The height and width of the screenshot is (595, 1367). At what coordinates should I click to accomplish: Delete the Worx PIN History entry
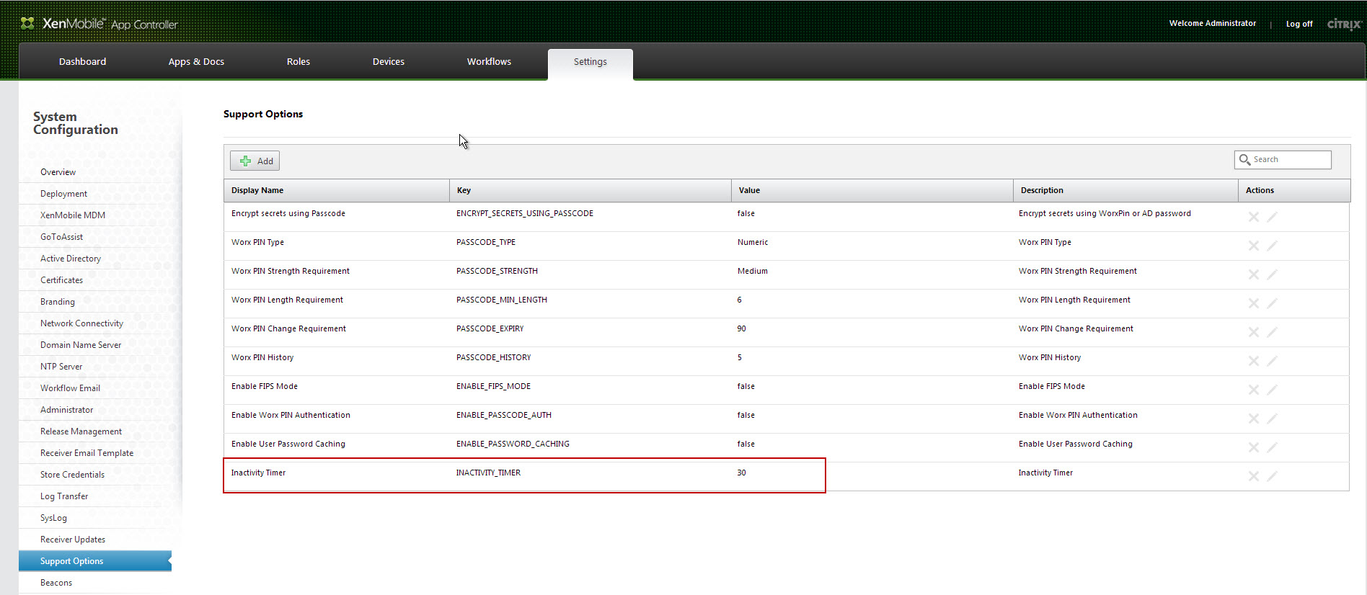pos(1253,361)
